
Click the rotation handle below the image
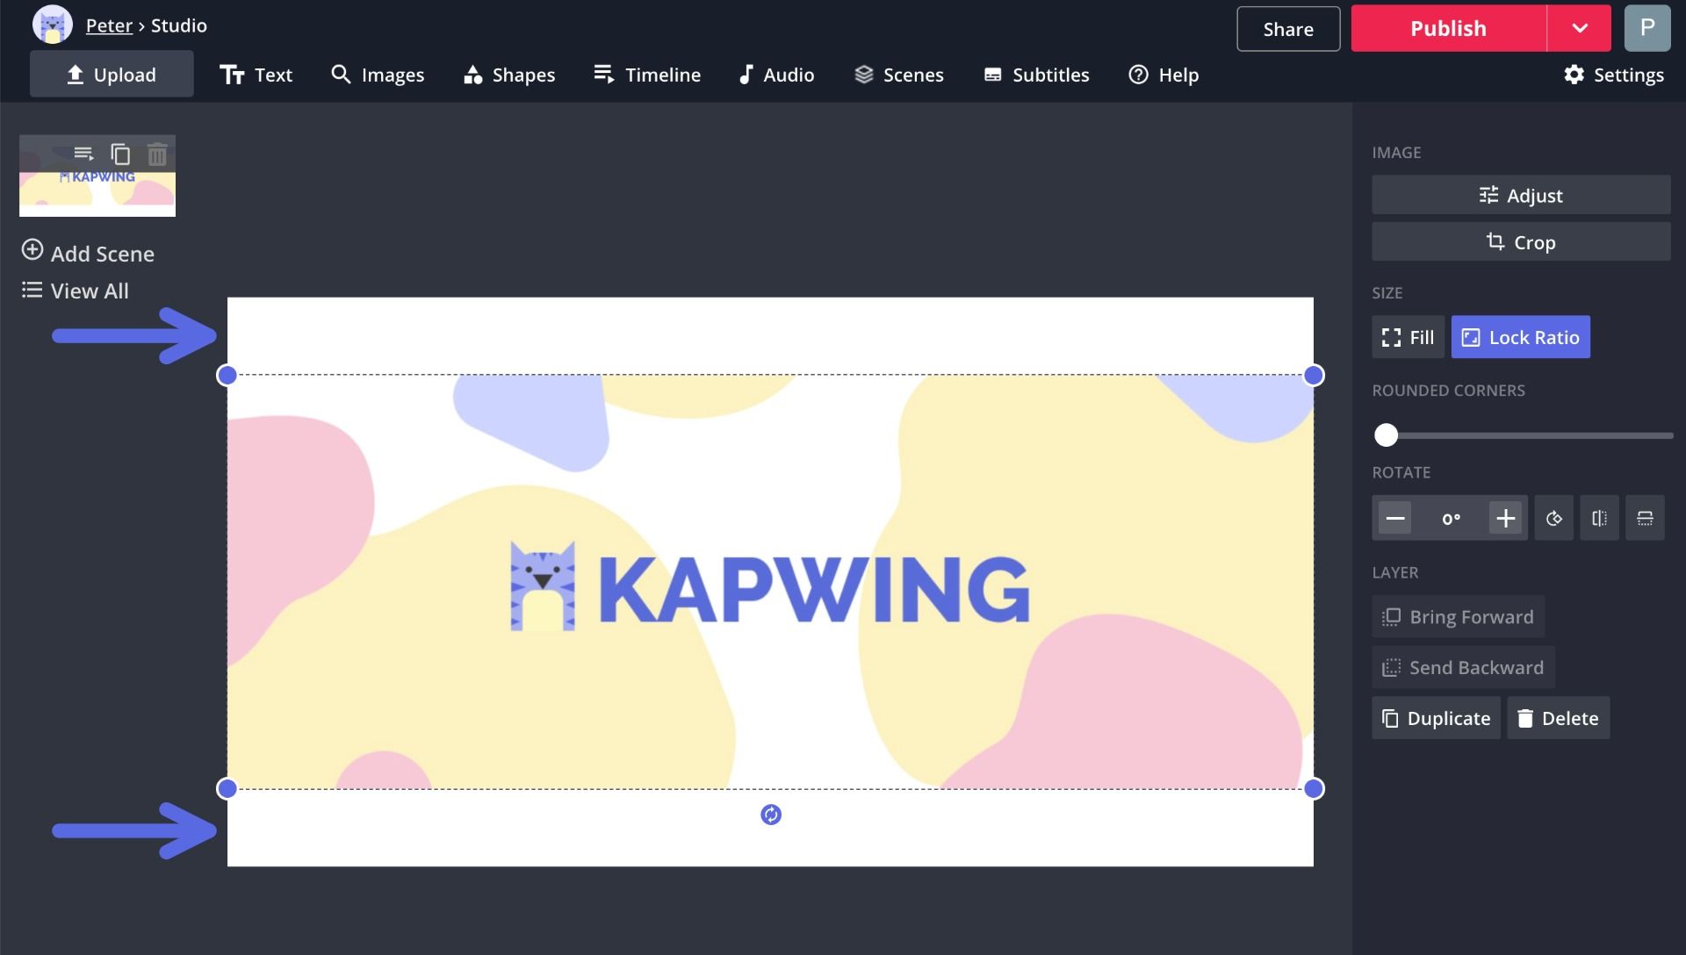770,815
